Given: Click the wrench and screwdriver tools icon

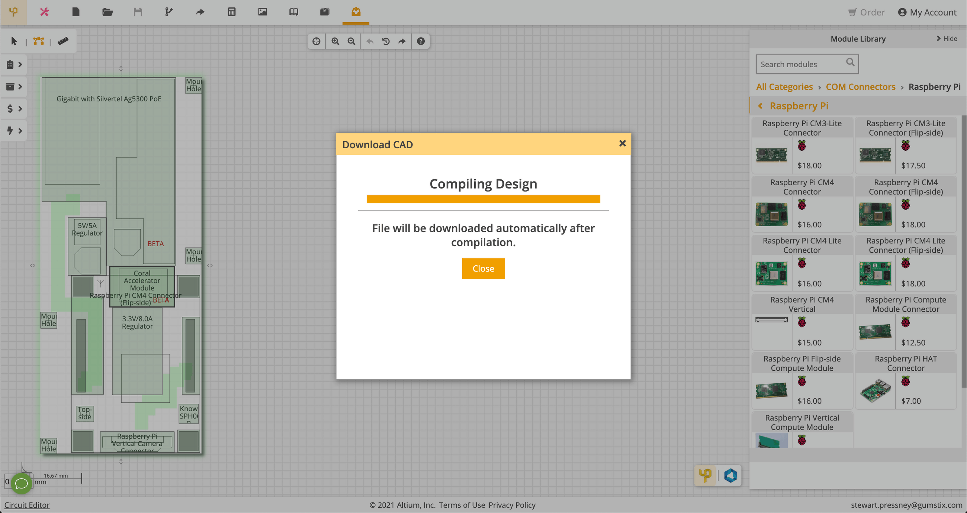Looking at the screenshot, I should point(44,12).
